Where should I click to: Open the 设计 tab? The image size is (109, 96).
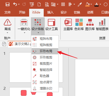(64, 12)
